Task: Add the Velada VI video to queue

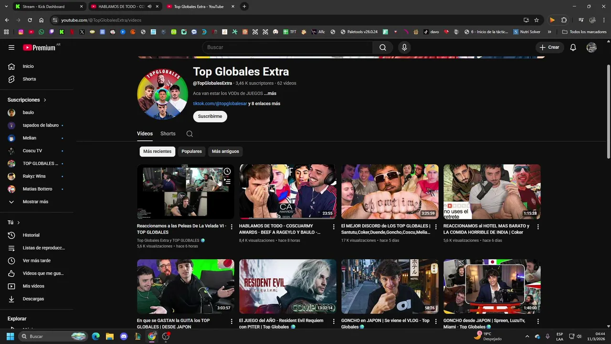Action: coord(227,181)
